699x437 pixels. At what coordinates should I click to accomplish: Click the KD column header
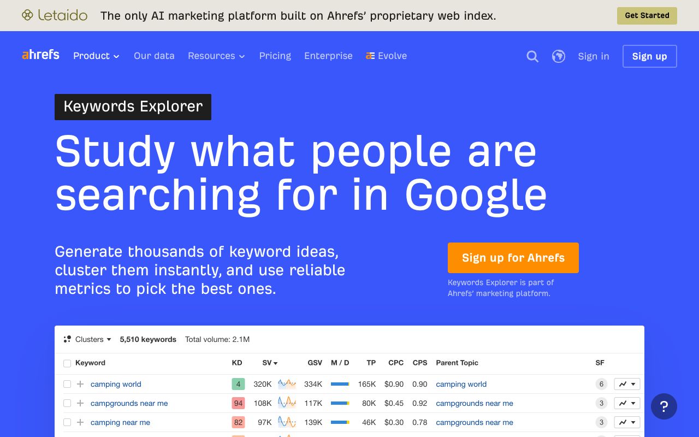pyautogui.click(x=237, y=363)
